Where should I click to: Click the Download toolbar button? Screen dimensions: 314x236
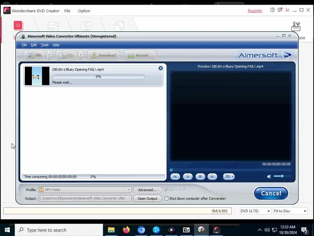[x=104, y=55]
